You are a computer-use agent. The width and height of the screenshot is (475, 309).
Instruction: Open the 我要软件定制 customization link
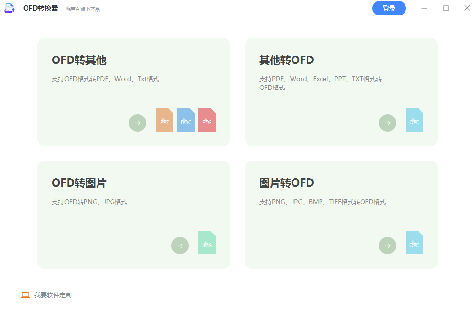(51, 294)
